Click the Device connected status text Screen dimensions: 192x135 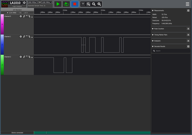tap(17, 133)
